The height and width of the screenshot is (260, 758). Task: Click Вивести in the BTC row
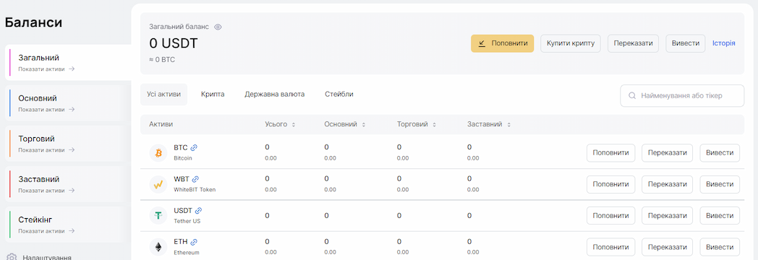720,153
